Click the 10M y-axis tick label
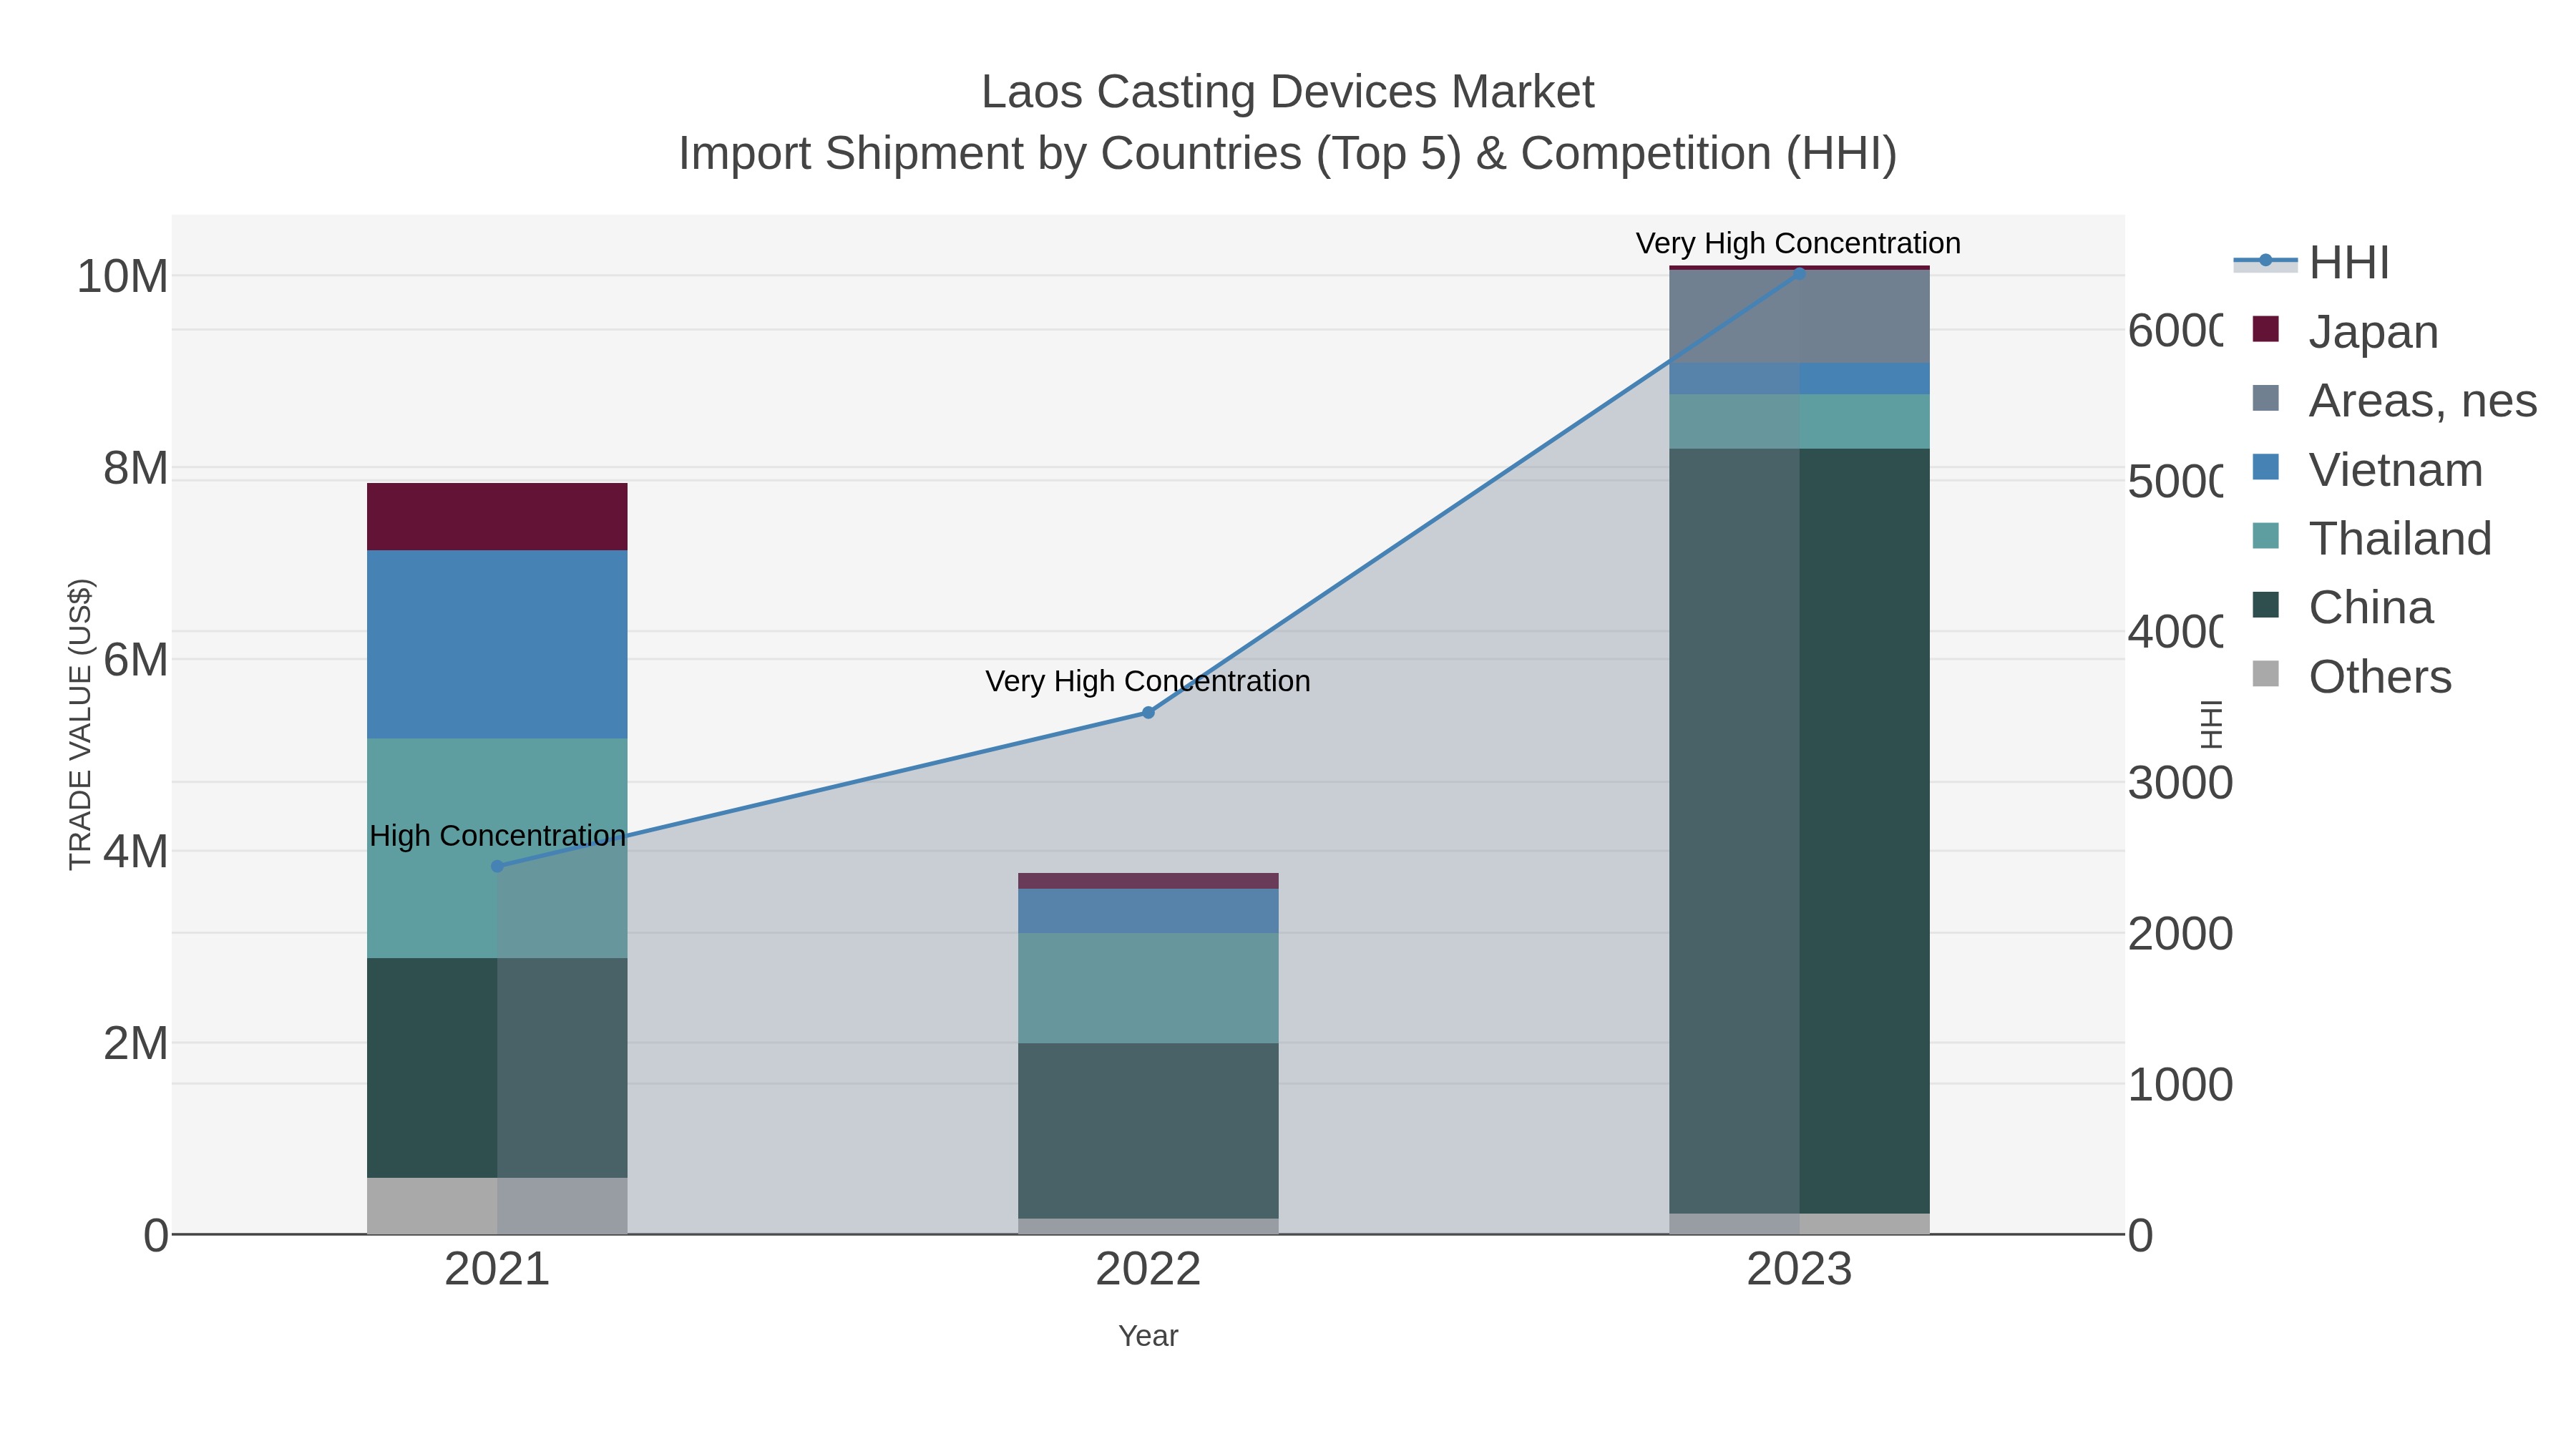The height and width of the screenshot is (1449, 2576). click(x=122, y=276)
